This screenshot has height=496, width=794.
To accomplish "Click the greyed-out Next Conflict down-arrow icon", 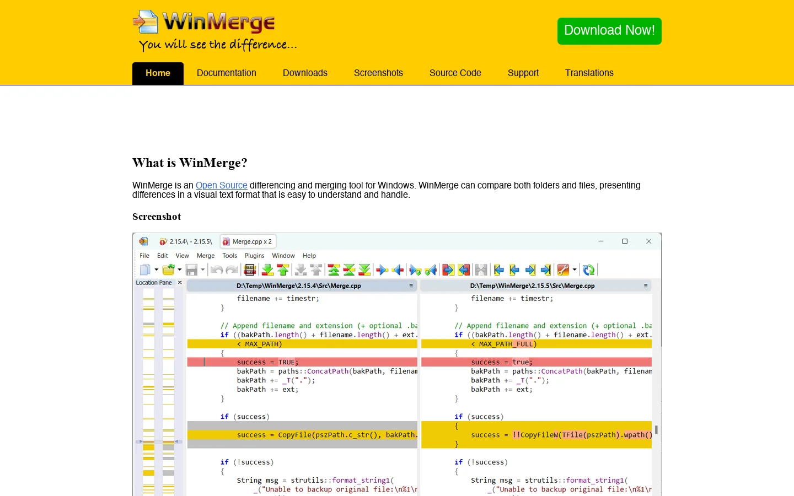I will 301,269.
